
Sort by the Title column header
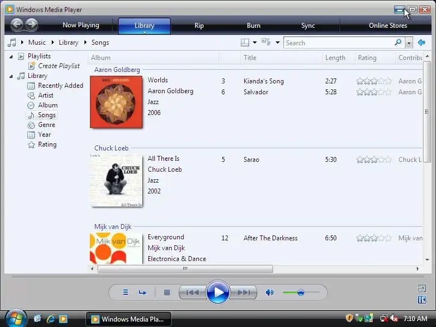tap(281, 58)
